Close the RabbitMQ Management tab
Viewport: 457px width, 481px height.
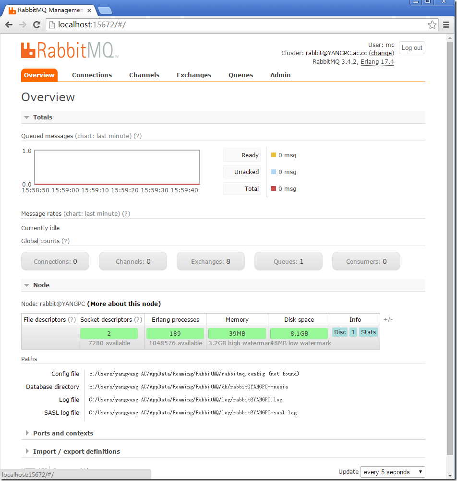(x=89, y=11)
